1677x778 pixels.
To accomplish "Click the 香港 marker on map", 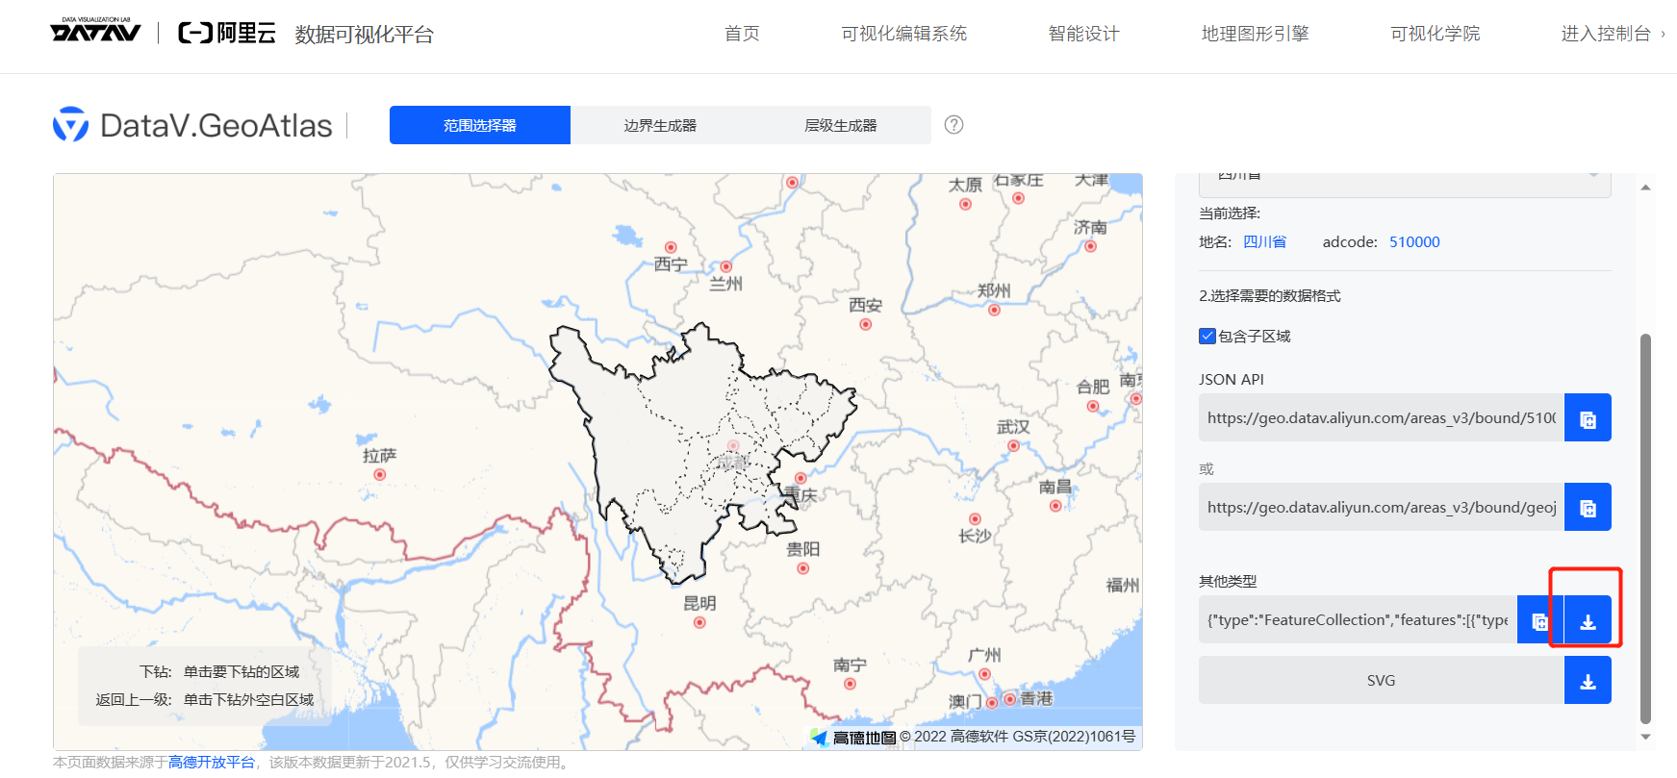I will click(x=1010, y=699).
